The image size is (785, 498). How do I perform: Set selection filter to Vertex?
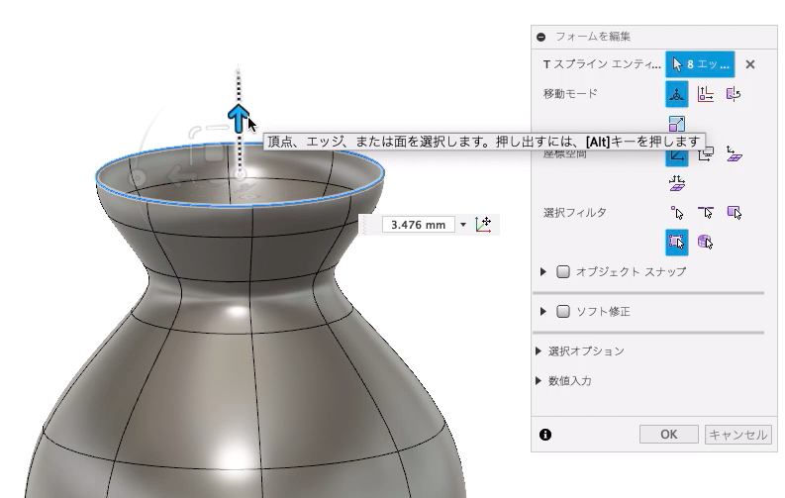coord(676,213)
